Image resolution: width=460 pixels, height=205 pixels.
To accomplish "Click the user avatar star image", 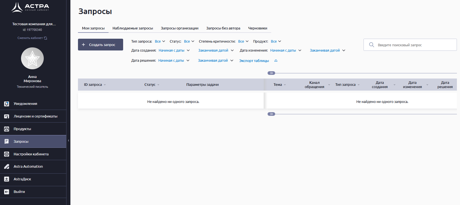I will point(32,58).
